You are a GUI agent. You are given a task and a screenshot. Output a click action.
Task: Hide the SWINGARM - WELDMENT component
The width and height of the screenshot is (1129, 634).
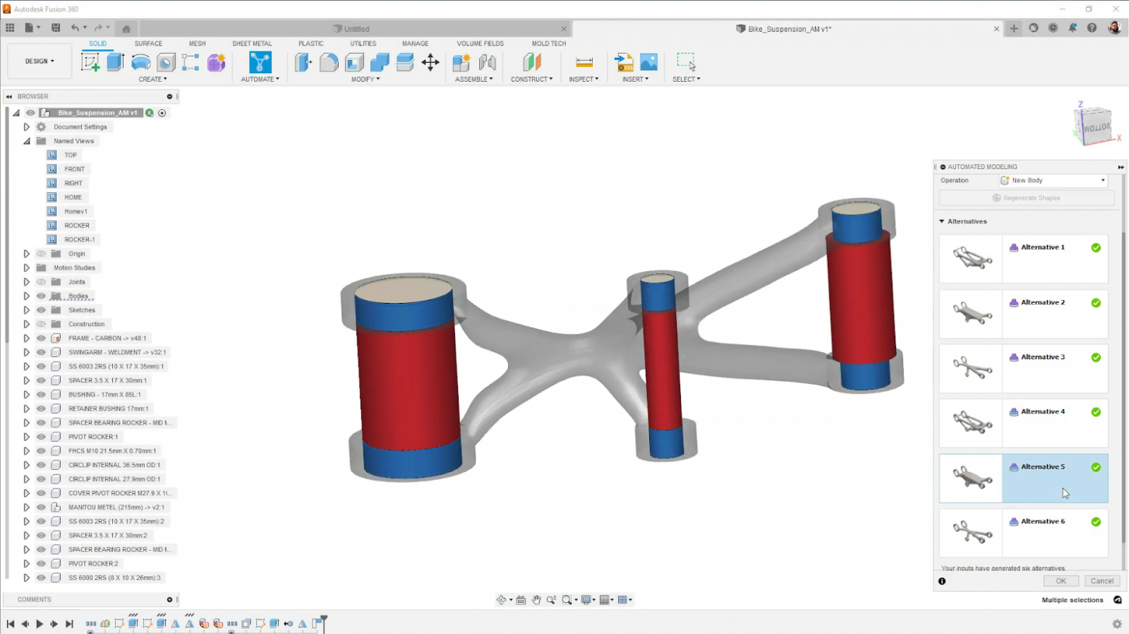click(x=41, y=352)
